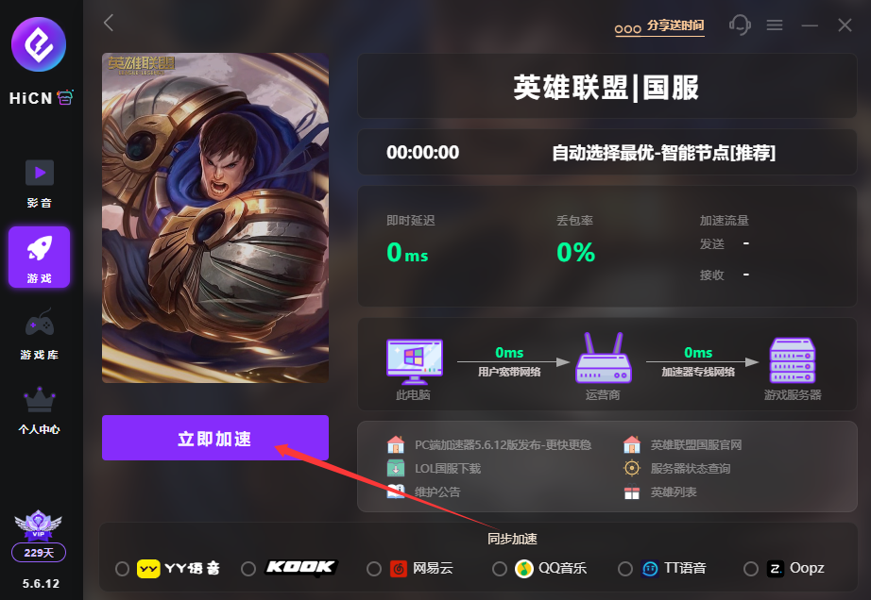
Task: Select the 游戏 tab in sidebar
Action: pos(40,258)
